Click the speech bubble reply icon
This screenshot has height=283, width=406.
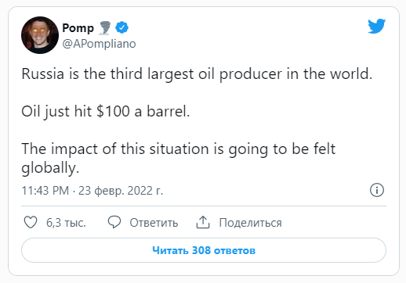(114, 222)
